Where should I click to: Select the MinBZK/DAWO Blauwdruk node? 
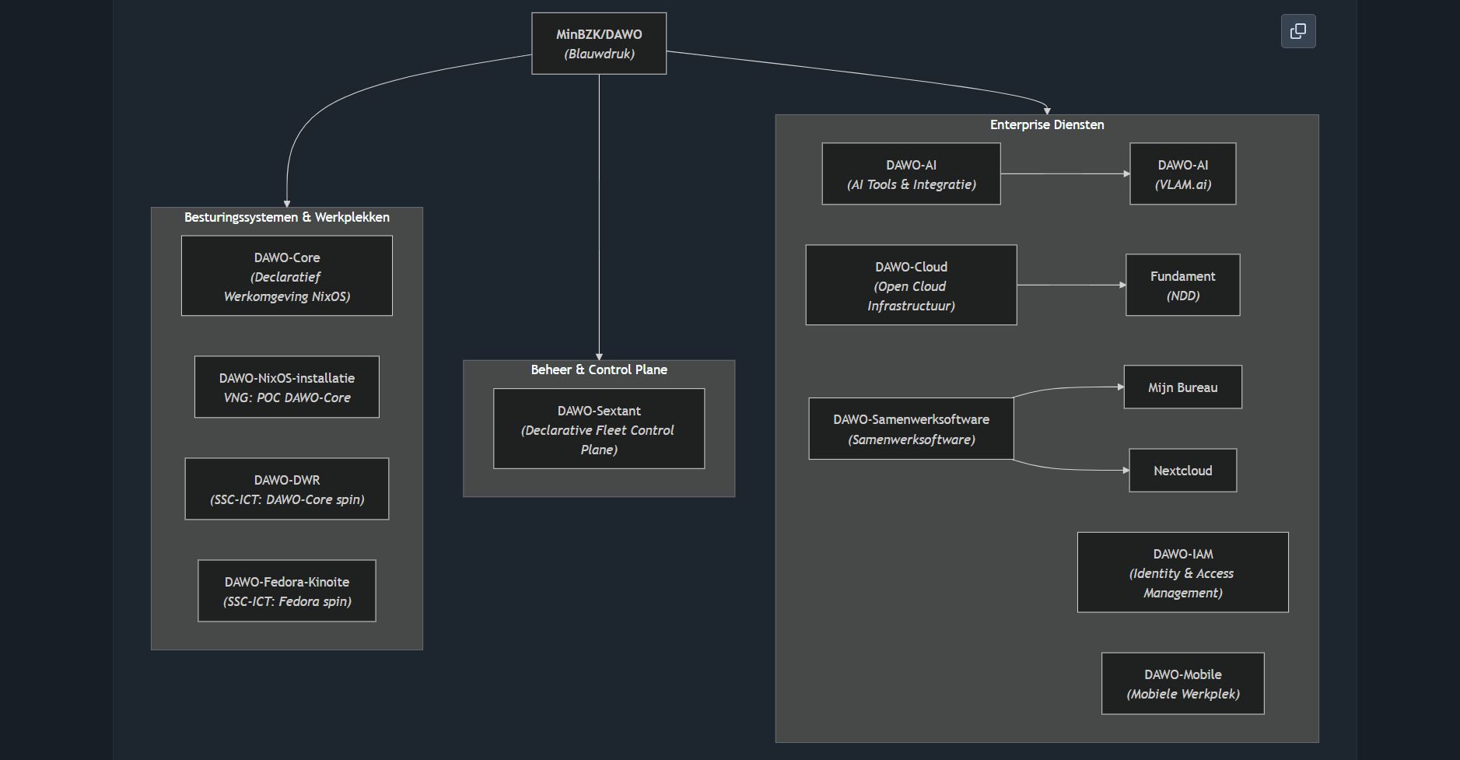click(599, 44)
